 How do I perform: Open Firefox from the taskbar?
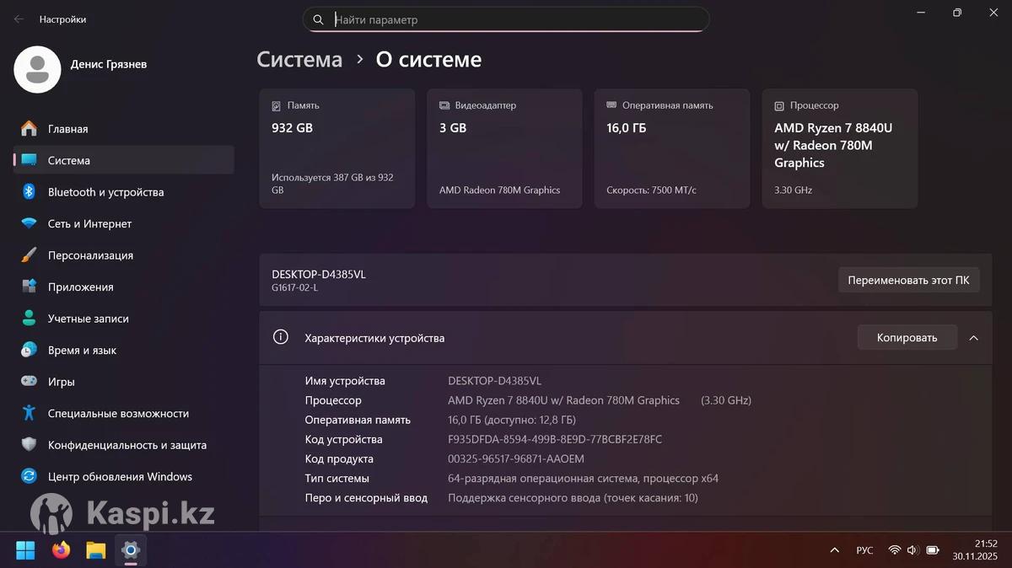click(x=61, y=550)
